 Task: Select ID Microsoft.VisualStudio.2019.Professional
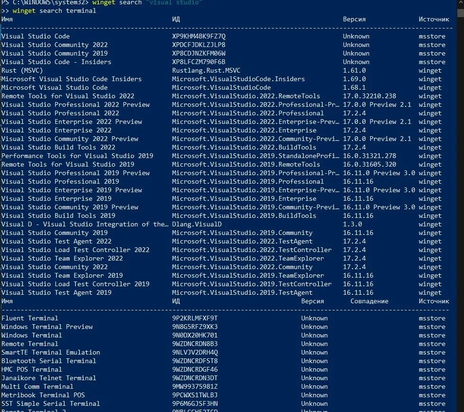click(x=248, y=182)
